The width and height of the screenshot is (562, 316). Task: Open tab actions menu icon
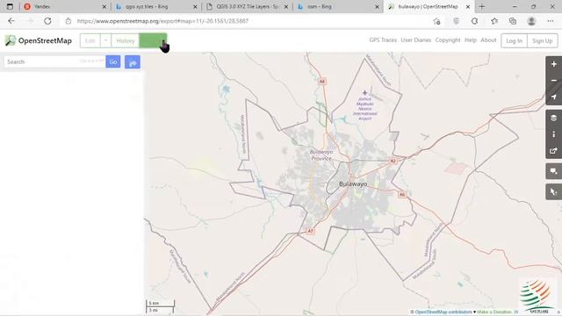(10, 6)
